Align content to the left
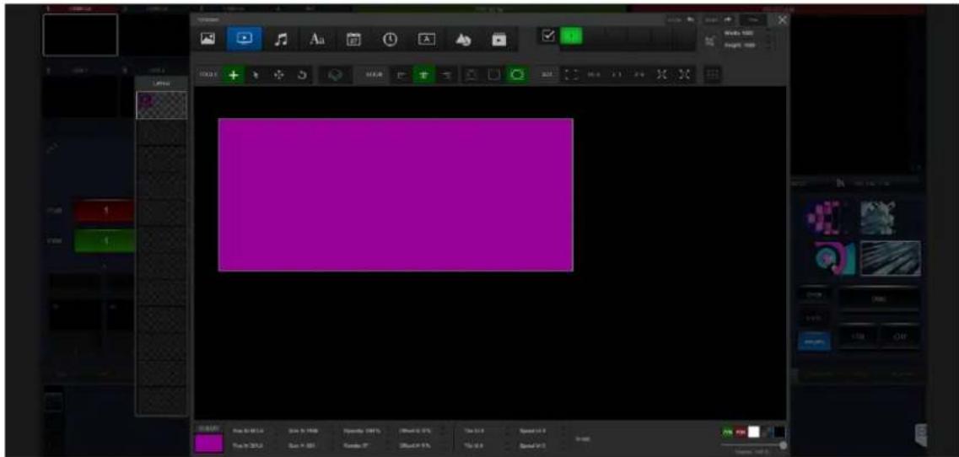The height and width of the screenshot is (457, 959). tap(401, 75)
